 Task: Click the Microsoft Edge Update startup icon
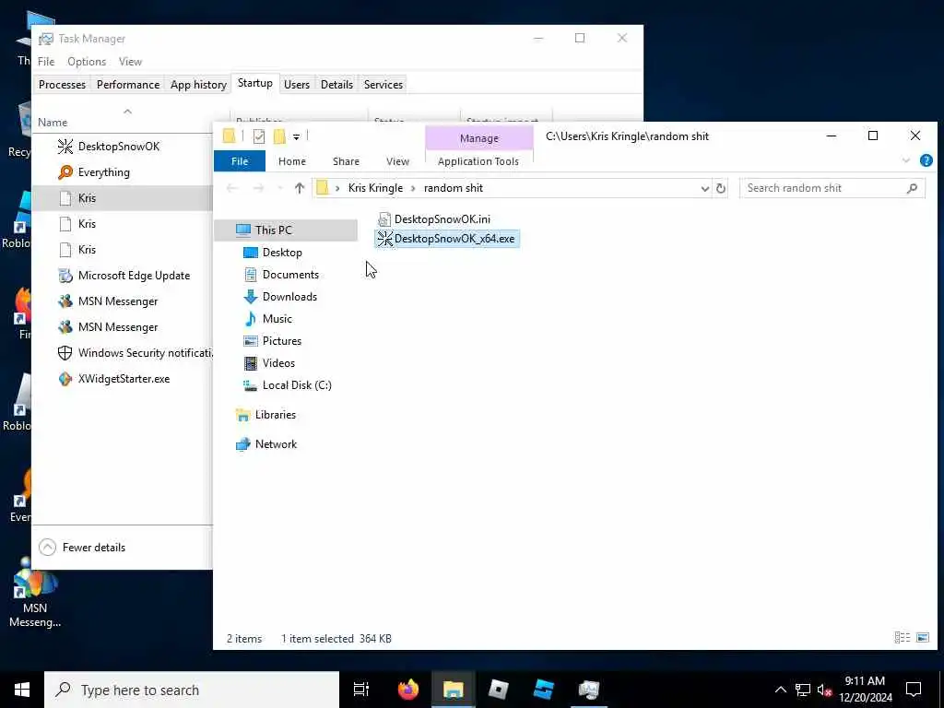(65, 276)
